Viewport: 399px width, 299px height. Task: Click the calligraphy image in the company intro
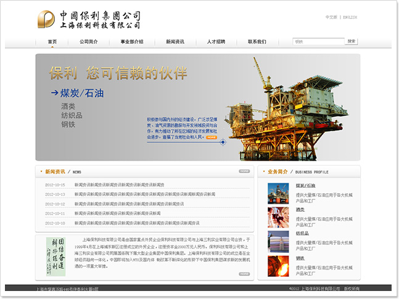(x=56, y=257)
